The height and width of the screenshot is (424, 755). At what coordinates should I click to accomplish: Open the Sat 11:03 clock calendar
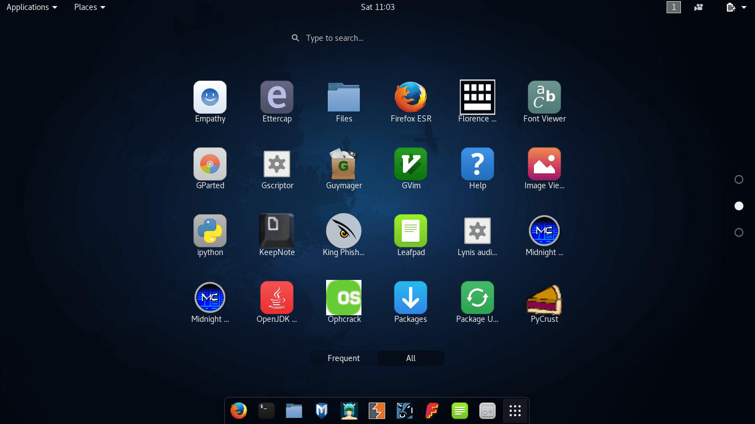[377, 7]
